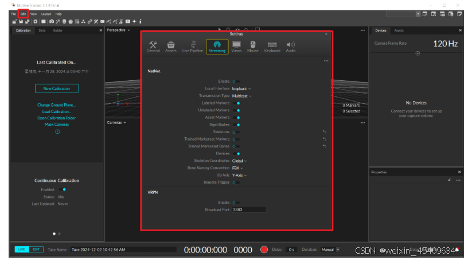Expand Camera Frame Rate chevron in Devices
This screenshot has width=468, height=260.
tap(418, 53)
